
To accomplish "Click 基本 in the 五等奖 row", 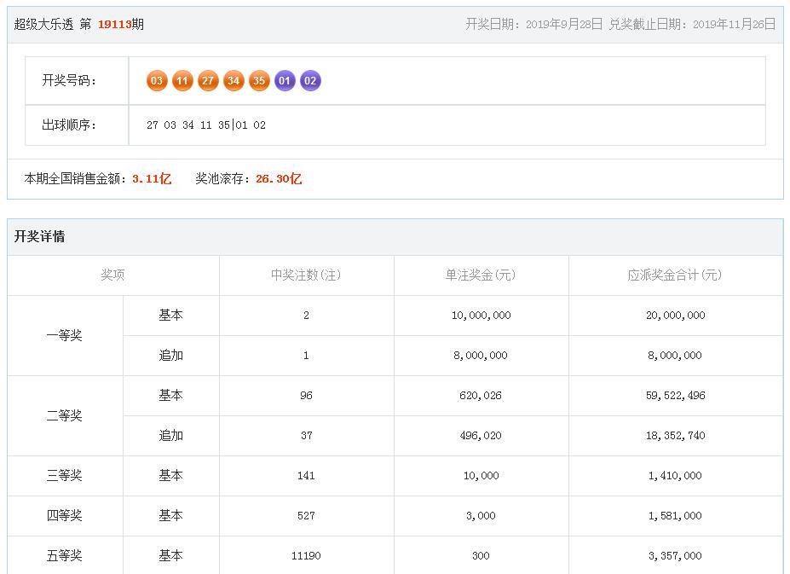I will [x=170, y=556].
